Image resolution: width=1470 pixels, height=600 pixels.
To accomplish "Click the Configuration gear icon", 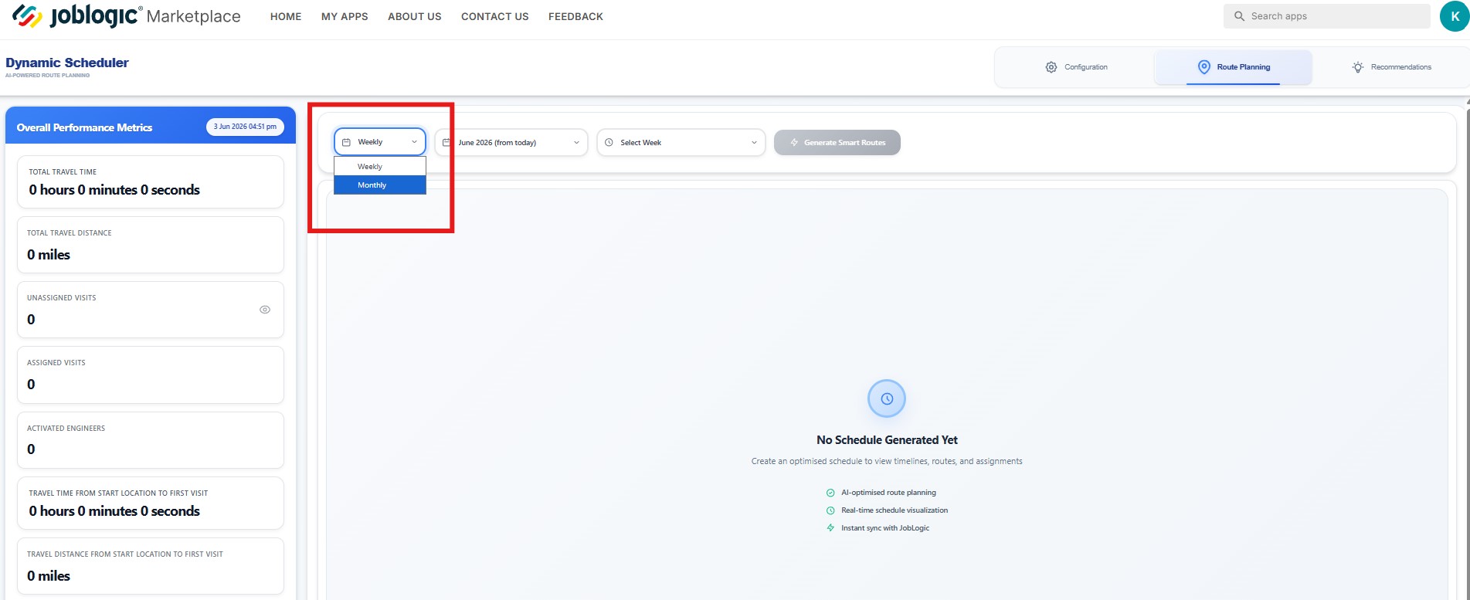I will (1051, 67).
